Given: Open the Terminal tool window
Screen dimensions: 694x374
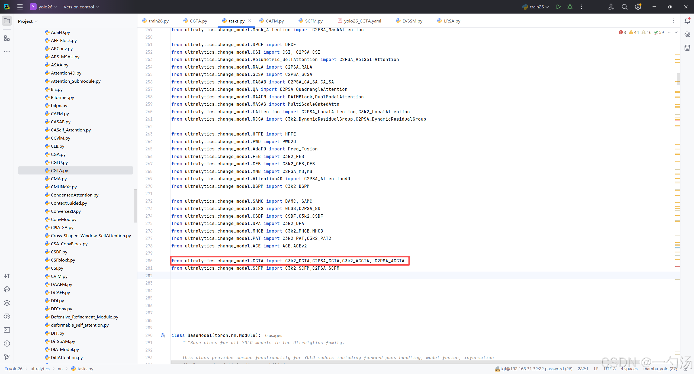Looking at the screenshot, I should 7,330.
